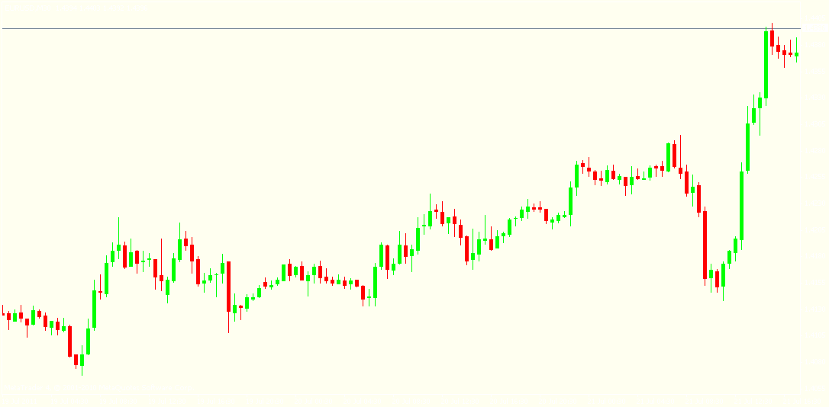829x407 pixels.
Task: Click the second-to-last candle on the right
Action: pos(790,53)
